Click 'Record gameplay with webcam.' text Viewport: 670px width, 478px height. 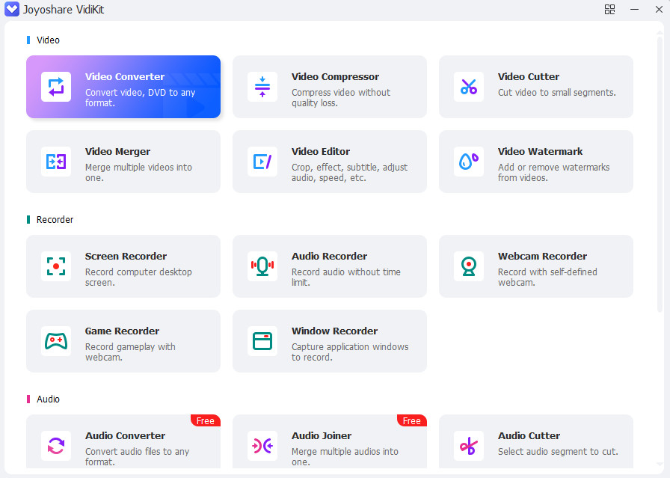point(130,352)
